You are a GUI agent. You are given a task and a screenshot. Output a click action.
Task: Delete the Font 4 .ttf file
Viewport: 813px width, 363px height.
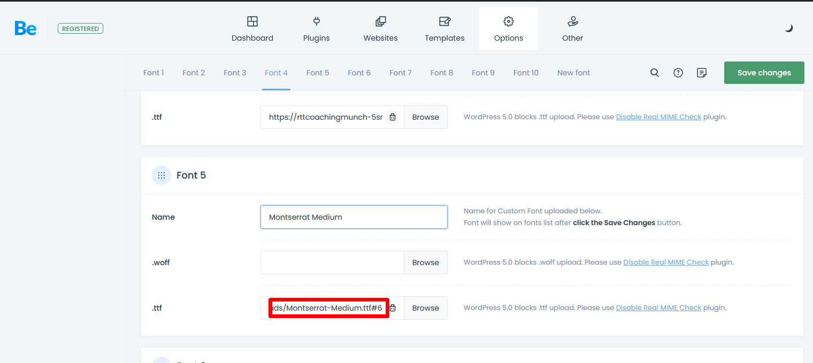pos(393,117)
